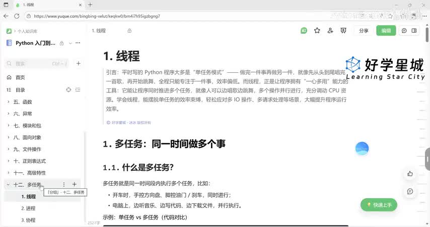This screenshot has height=227, width=430.
Task: Collapse the 十二、多任务 group
Action: (x=8, y=185)
